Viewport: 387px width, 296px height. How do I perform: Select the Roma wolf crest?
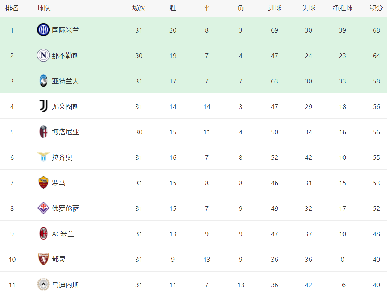(43, 182)
